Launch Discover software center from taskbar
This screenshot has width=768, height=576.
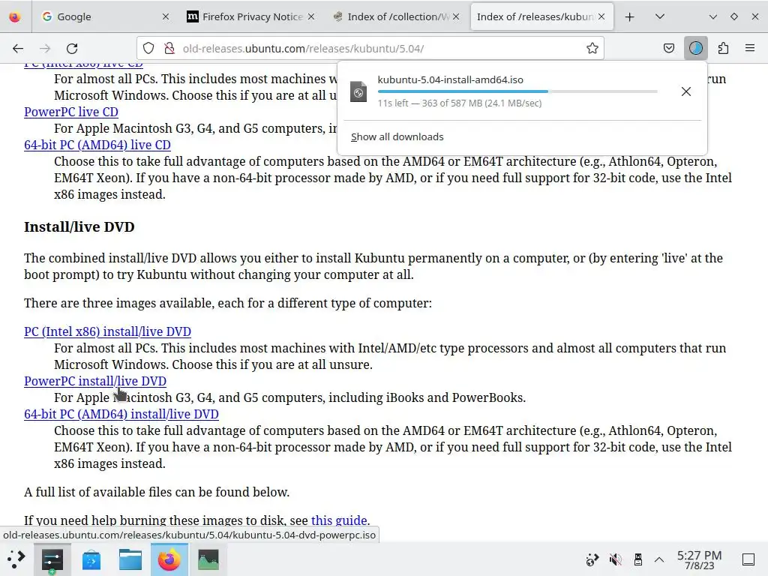(91, 559)
